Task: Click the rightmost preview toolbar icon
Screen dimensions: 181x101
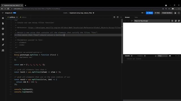Action: 179,21
